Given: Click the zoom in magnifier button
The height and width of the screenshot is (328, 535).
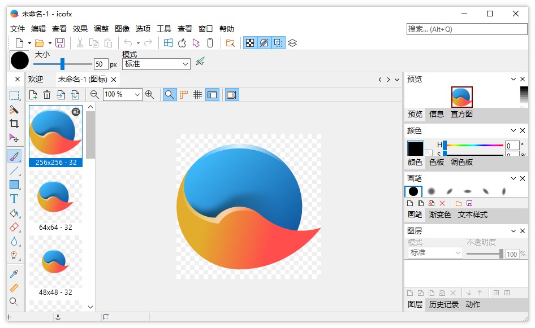Looking at the screenshot, I should click(x=150, y=95).
